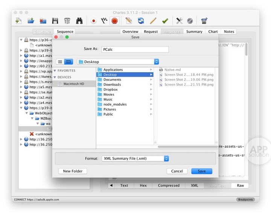Open the Format XML Summary File dropdown
The image size is (271, 216).
point(135,159)
